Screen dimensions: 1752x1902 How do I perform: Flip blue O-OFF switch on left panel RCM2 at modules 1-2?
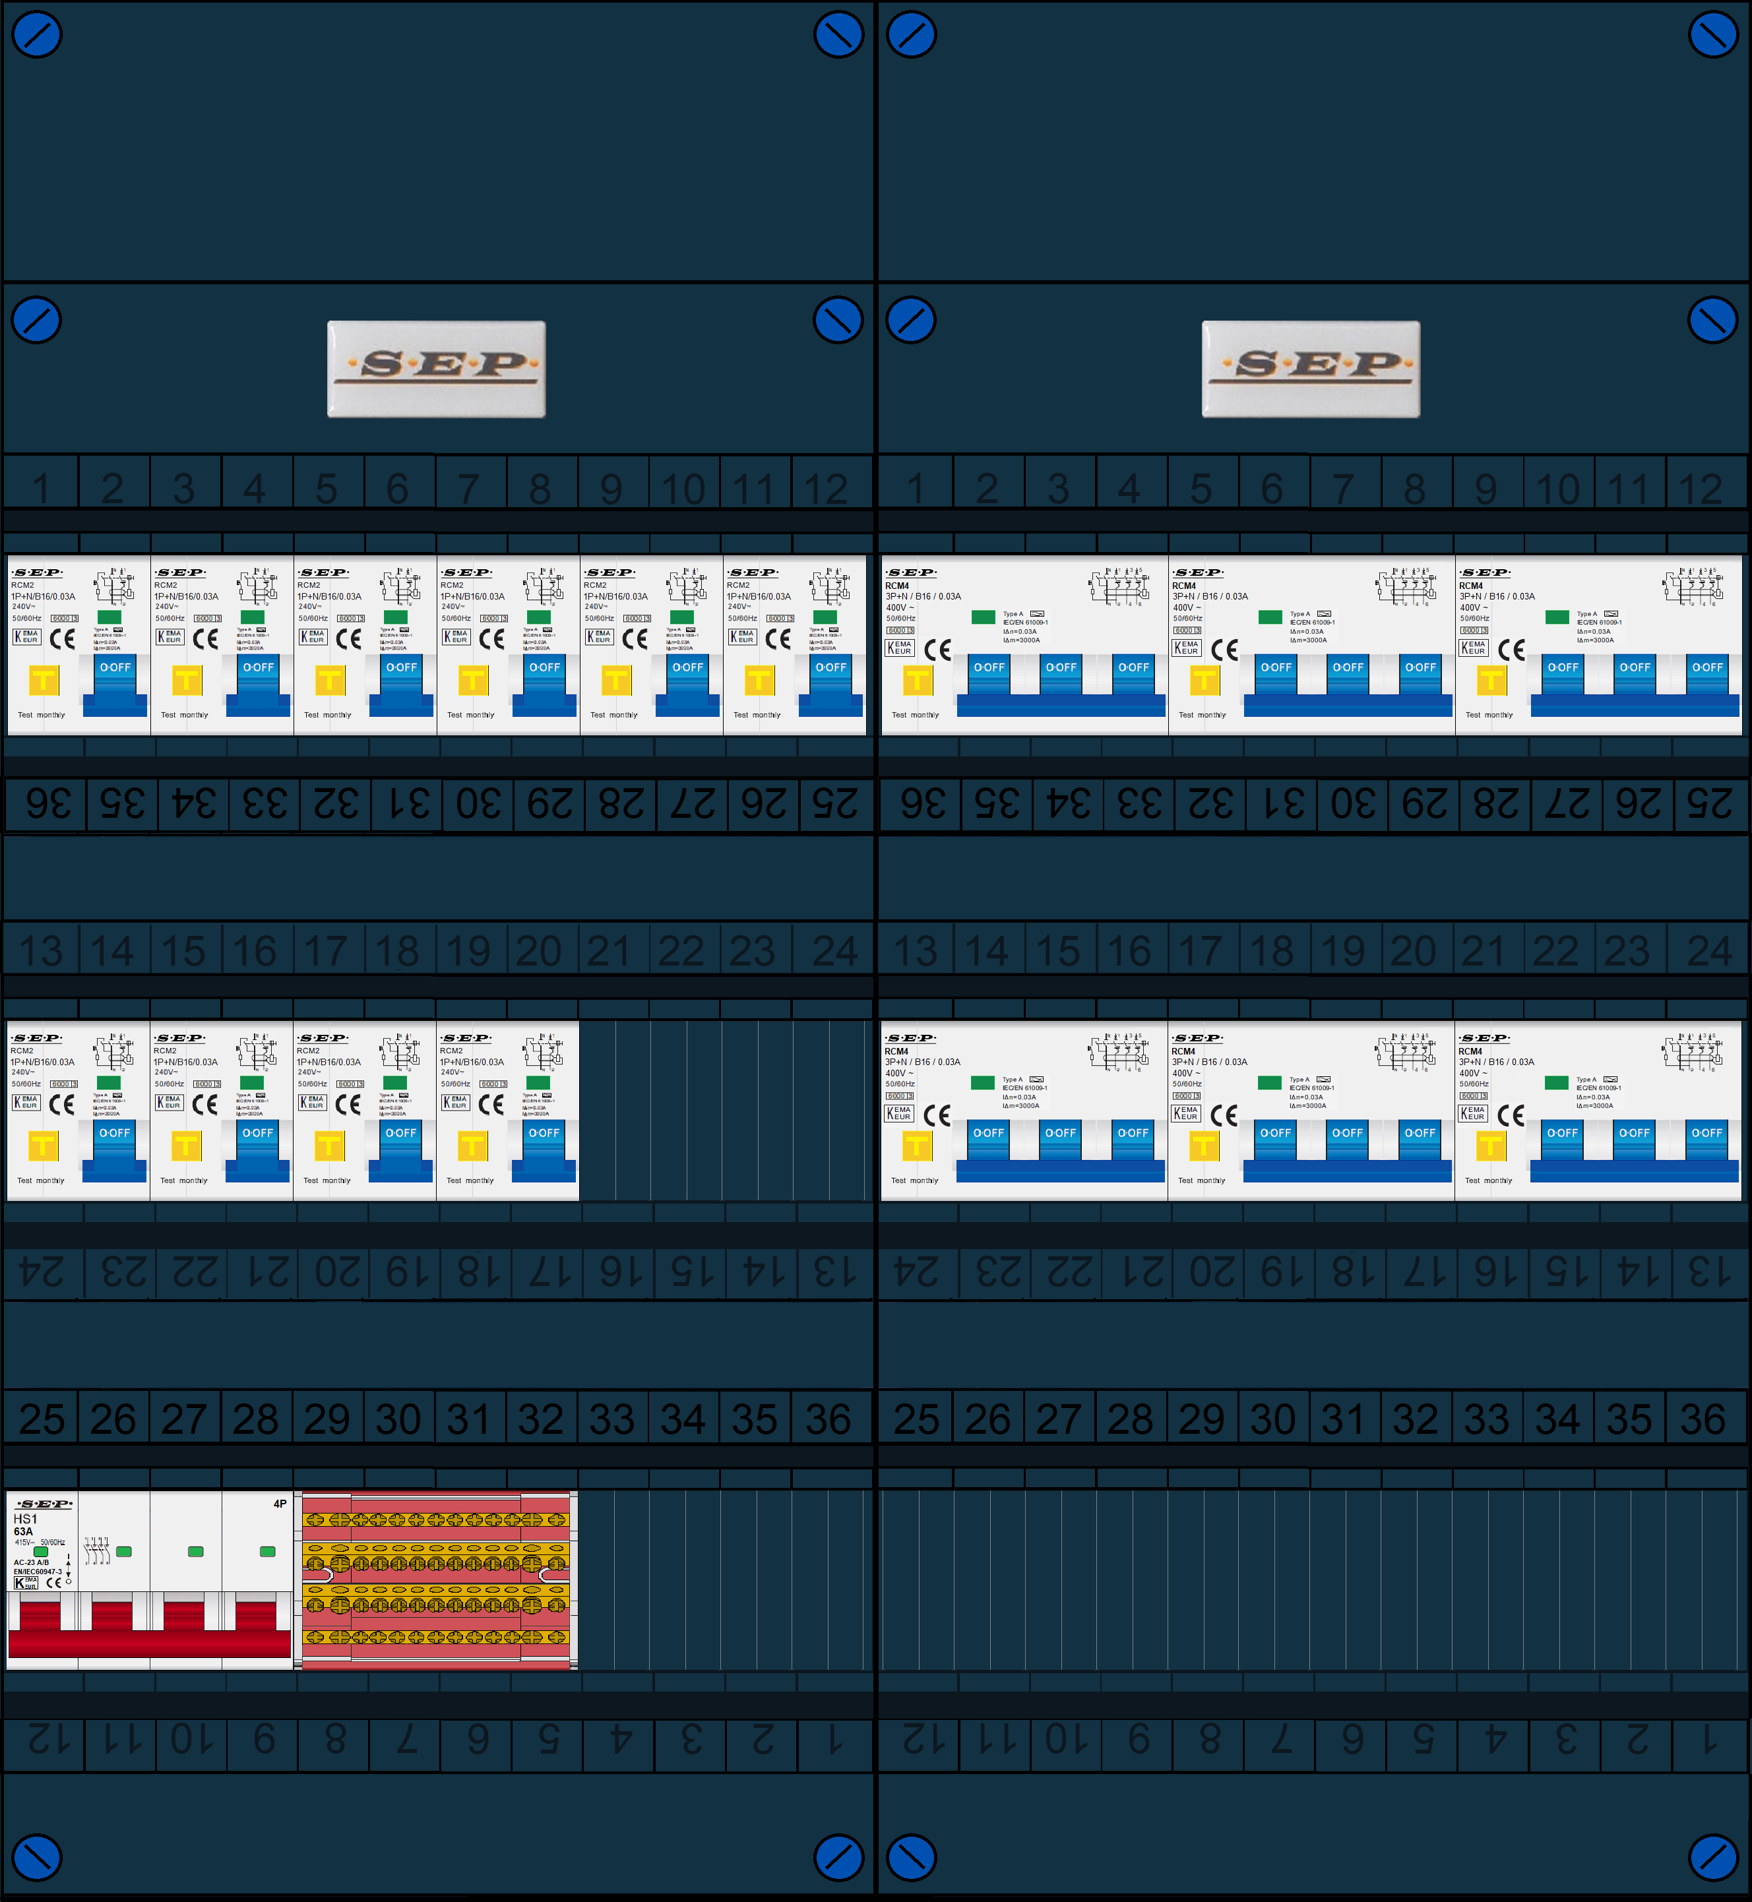pos(115,685)
